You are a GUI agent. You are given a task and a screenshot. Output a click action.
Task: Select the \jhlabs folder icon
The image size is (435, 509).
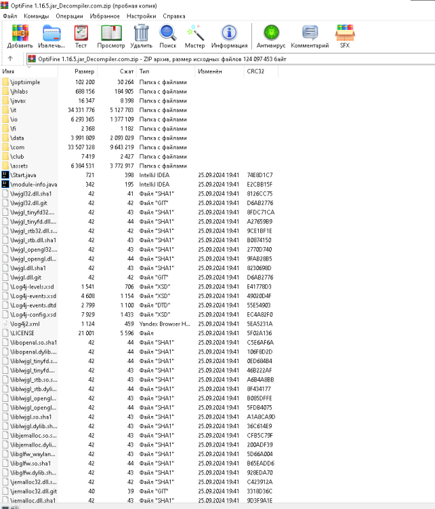point(5,92)
